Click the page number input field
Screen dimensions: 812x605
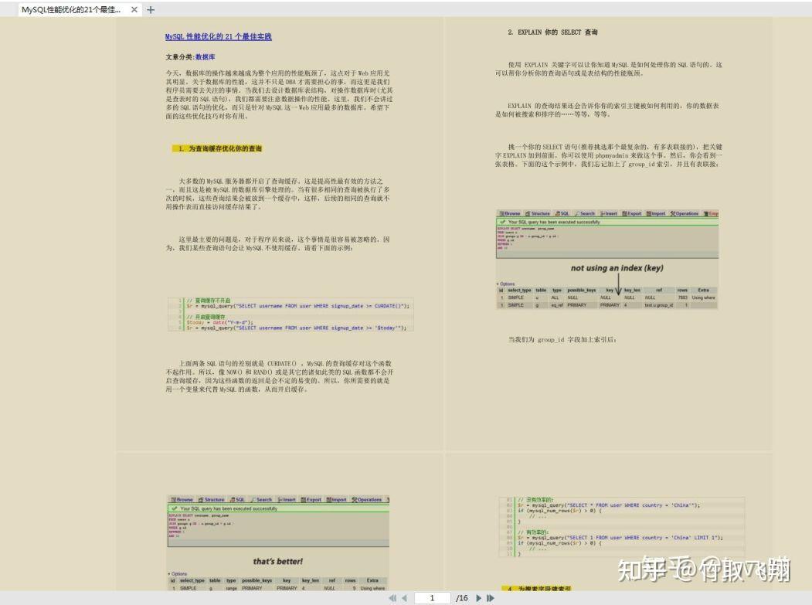coord(433,597)
